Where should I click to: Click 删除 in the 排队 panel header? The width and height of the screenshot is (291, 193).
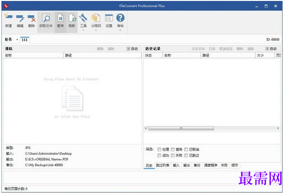100,49
